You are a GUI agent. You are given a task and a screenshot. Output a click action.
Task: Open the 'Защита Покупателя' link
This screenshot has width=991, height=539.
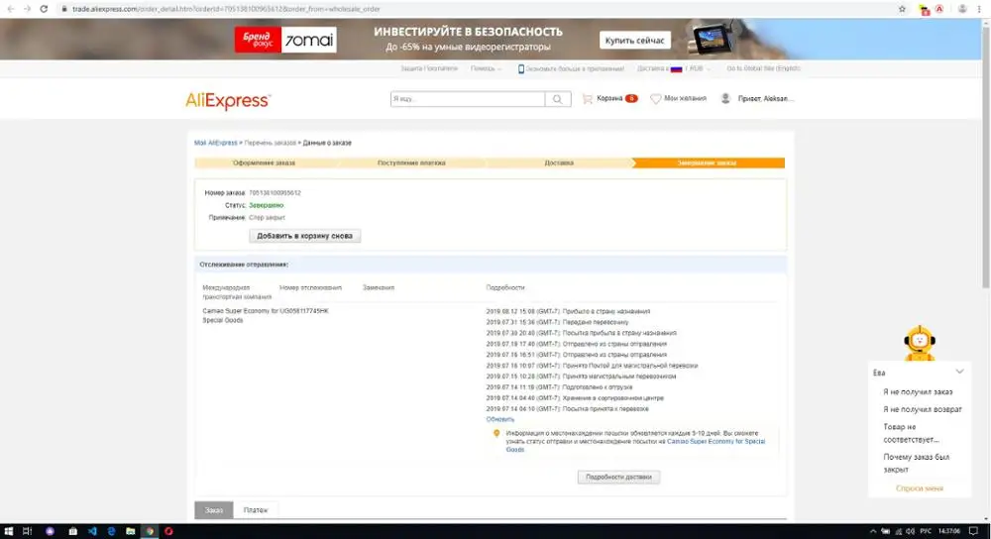(x=428, y=68)
